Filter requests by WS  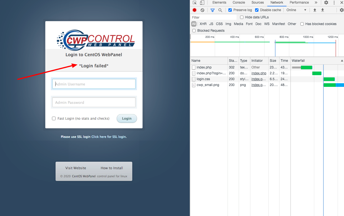[267, 24]
